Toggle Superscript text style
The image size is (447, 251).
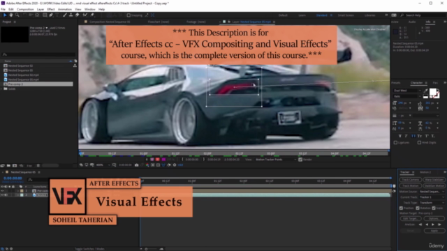pos(427,136)
